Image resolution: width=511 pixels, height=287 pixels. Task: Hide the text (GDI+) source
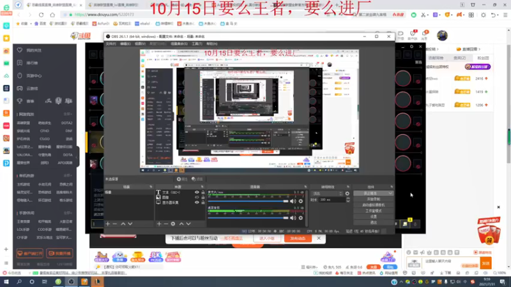pyautogui.click(x=197, y=193)
